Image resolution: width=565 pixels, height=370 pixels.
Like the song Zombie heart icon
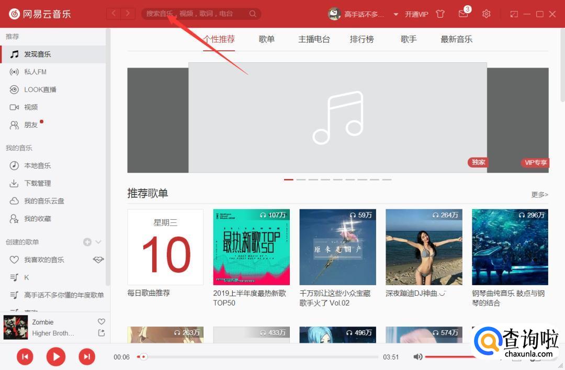tap(101, 321)
